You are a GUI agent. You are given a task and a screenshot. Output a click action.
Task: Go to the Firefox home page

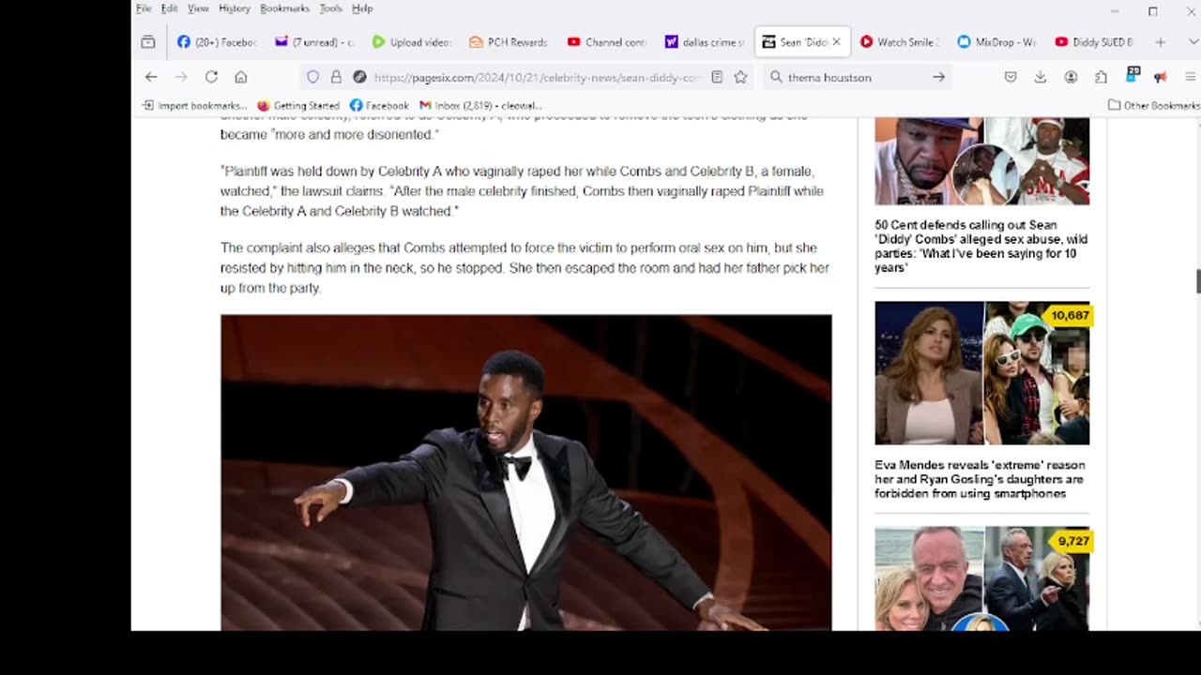coord(241,77)
